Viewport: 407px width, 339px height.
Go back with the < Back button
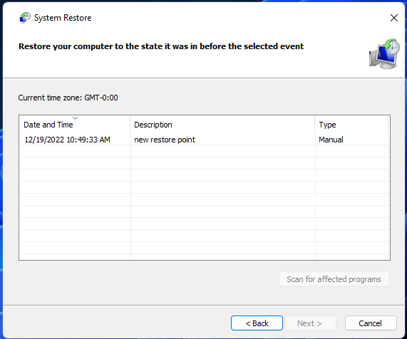[x=257, y=323]
